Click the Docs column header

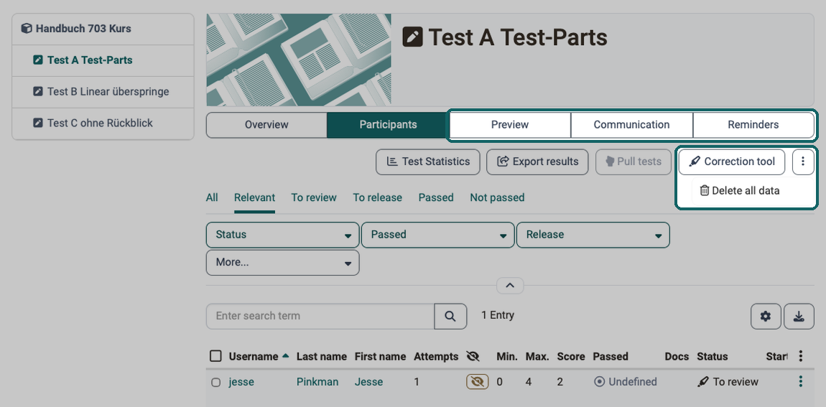677,357
